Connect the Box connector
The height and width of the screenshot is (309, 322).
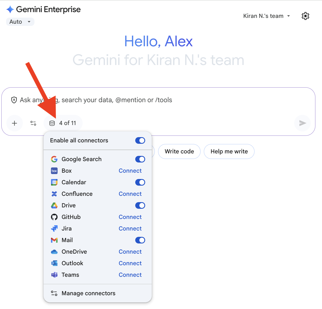click(130, 171)
